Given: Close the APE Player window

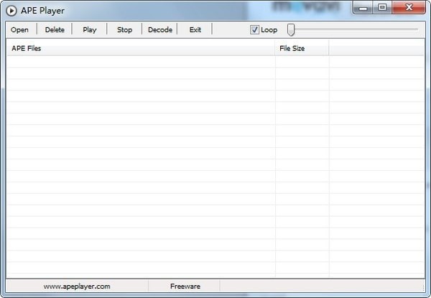Looking at the screenshot, I should tap(409, 7).
